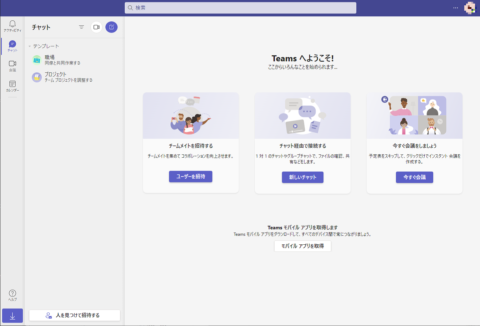The height and width of the screenshot is (326, 480).
Task: Open the ヘルプ (Help) icon
Action: pos(12,295)
